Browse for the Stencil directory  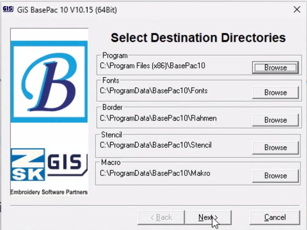click(x=275, y=147)
